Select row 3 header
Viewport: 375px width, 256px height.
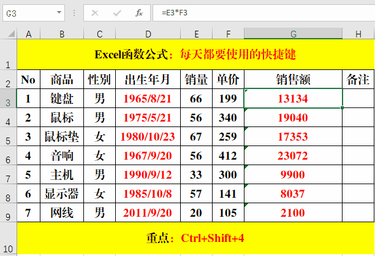8,98
